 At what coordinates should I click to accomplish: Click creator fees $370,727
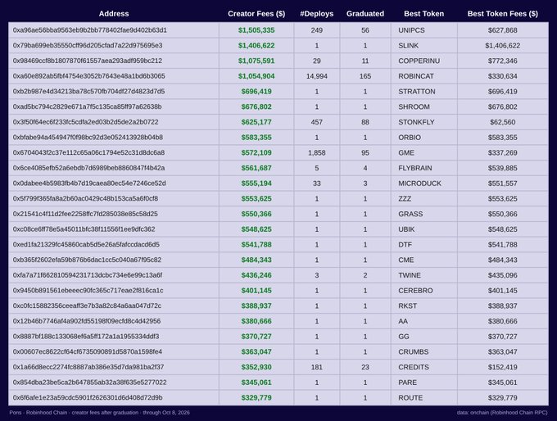pyautogui.click(x=256, y=336)
